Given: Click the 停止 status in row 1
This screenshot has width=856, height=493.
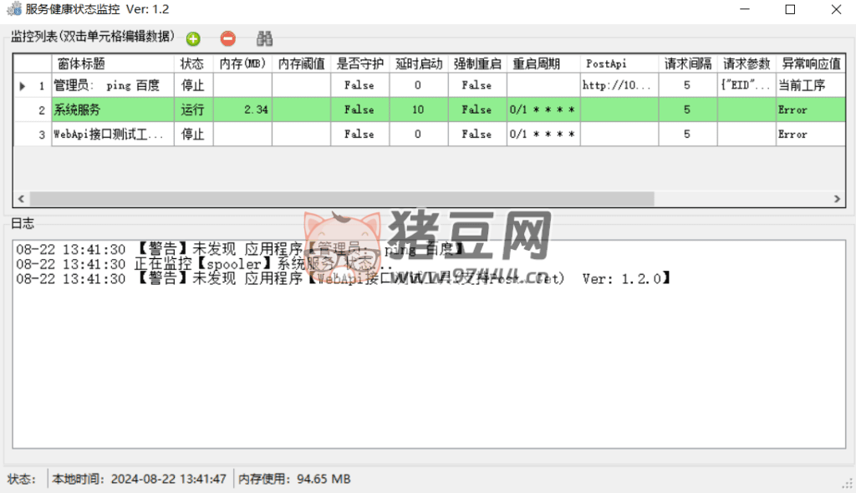Looking at the screenshot, I should (193, 85).
